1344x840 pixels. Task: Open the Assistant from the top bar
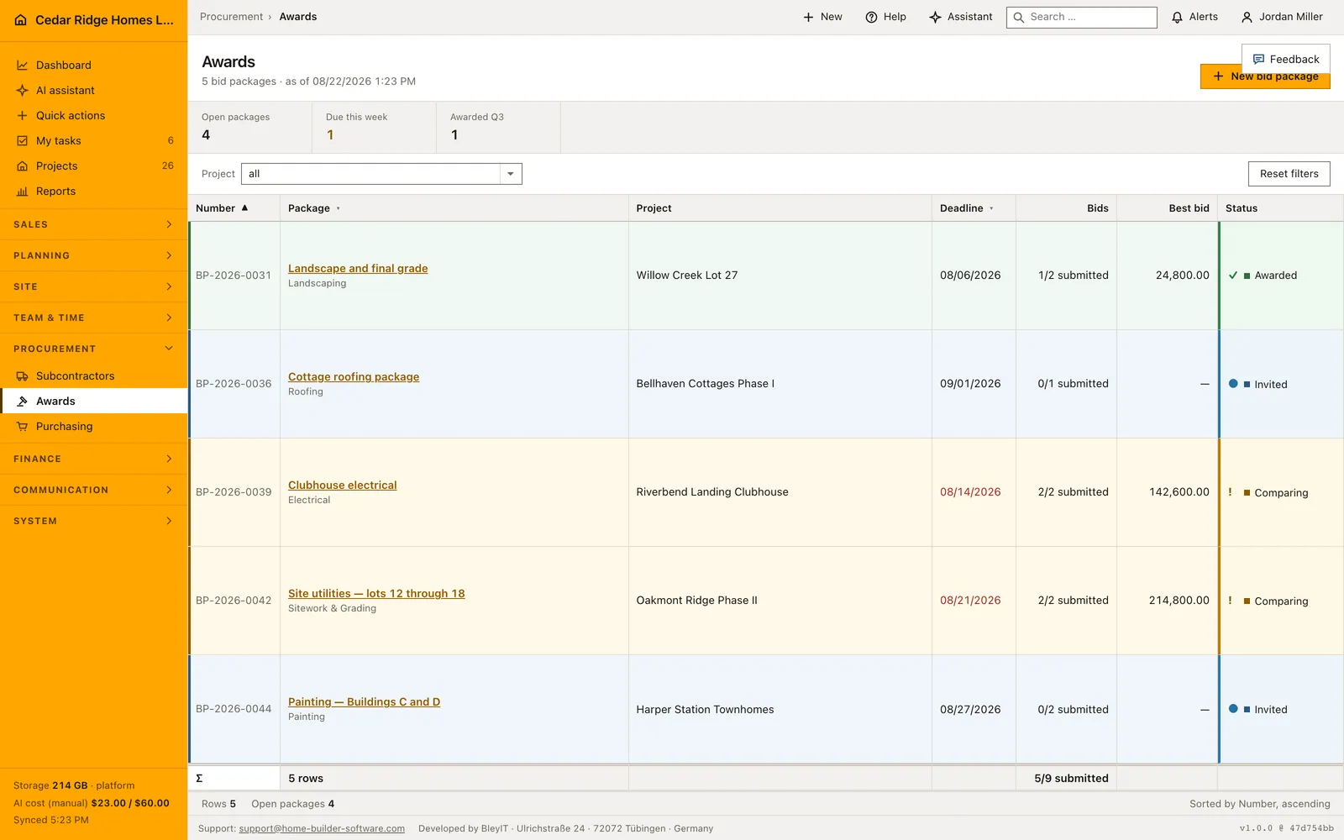tap(961, 17)
